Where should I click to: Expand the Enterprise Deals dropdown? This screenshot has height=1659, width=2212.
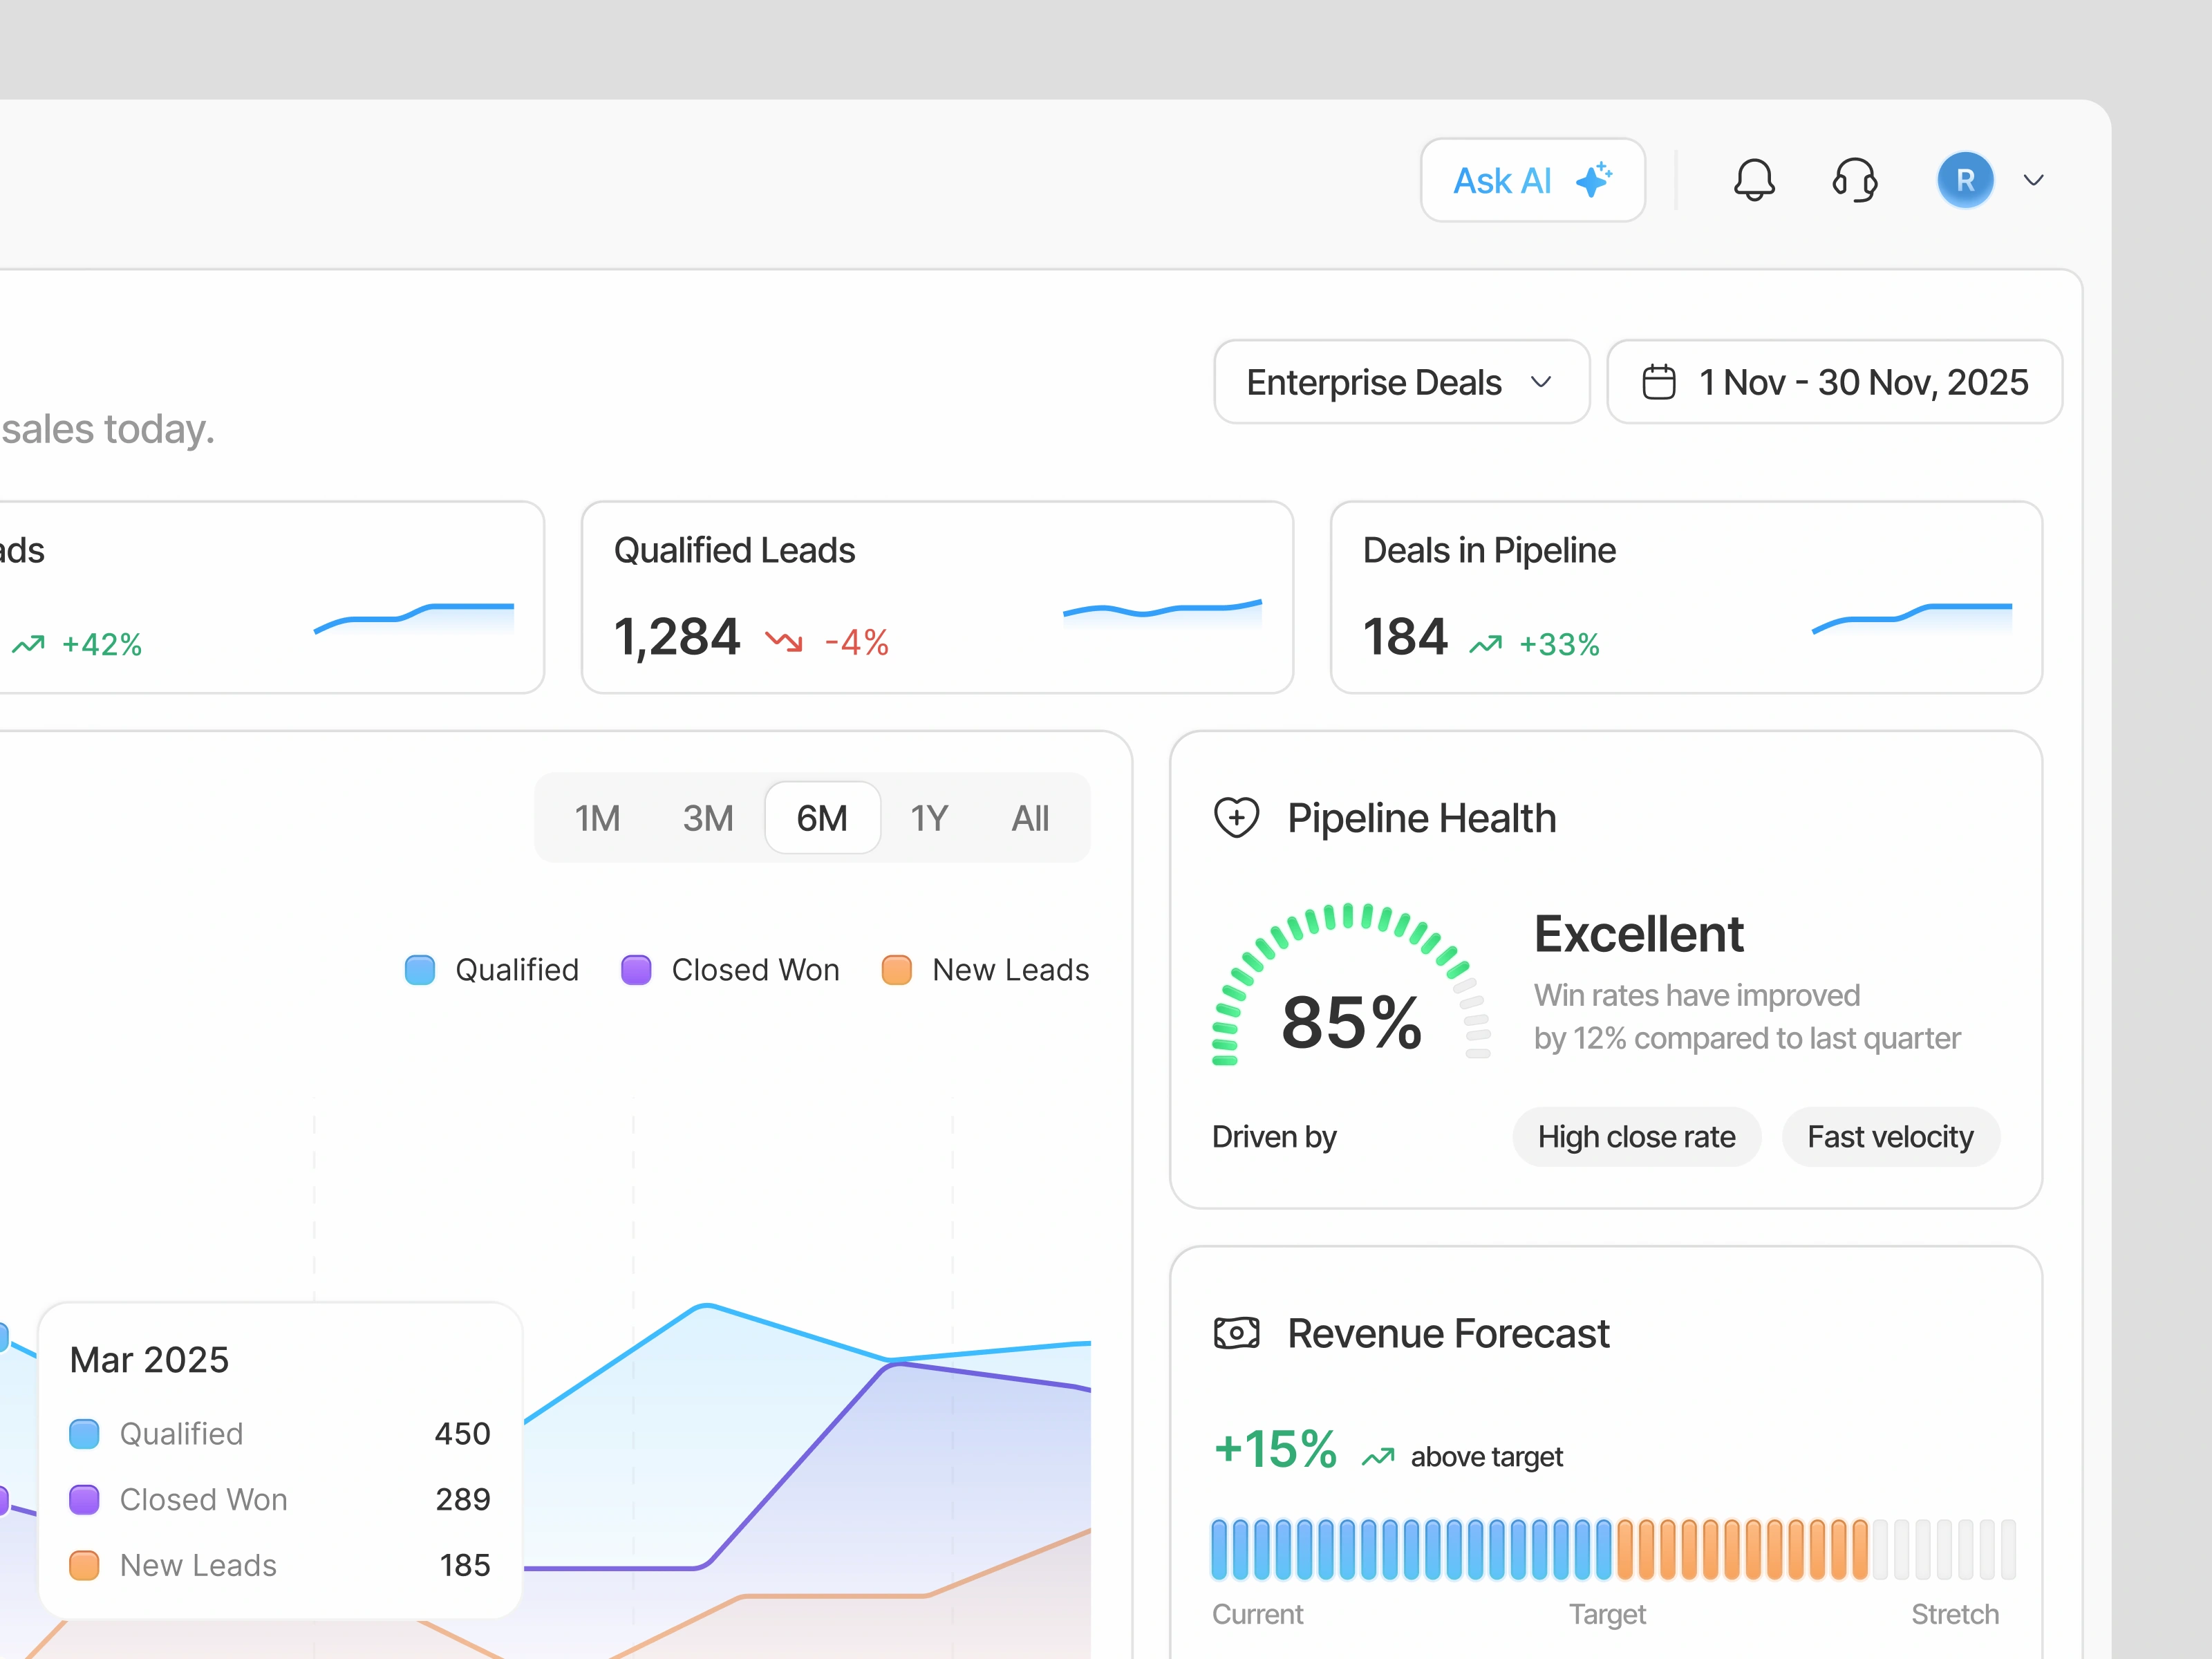[1400, 382]
